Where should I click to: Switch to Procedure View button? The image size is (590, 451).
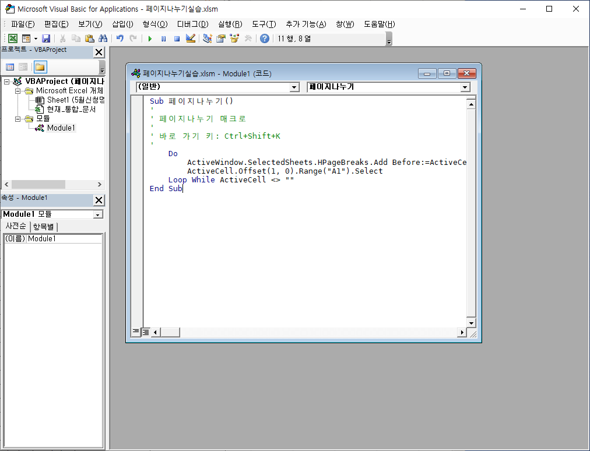click(136, 332)
